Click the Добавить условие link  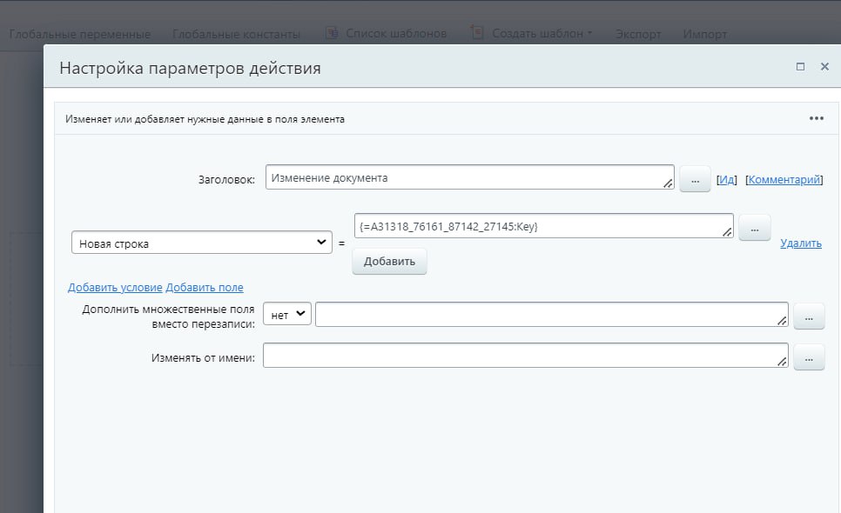pyautogui.click(x=115, y=288)
